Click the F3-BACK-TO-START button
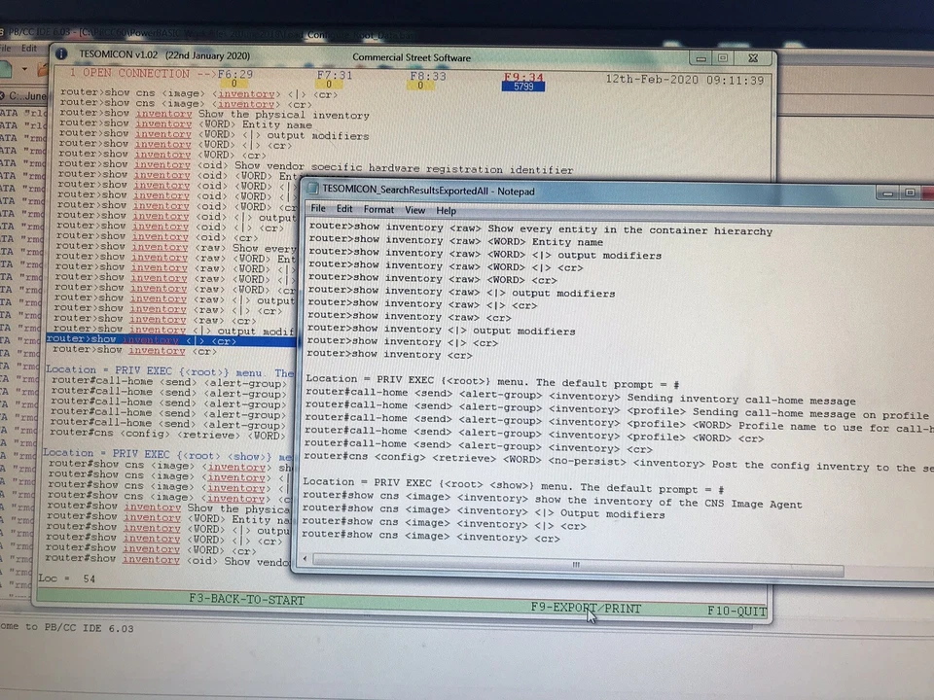Viewport: 934px width, 700px height. click(x=246, y=599)
